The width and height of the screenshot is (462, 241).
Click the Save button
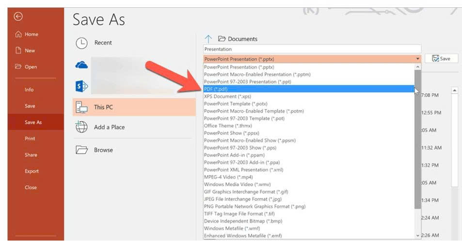(x=441, y=58)
